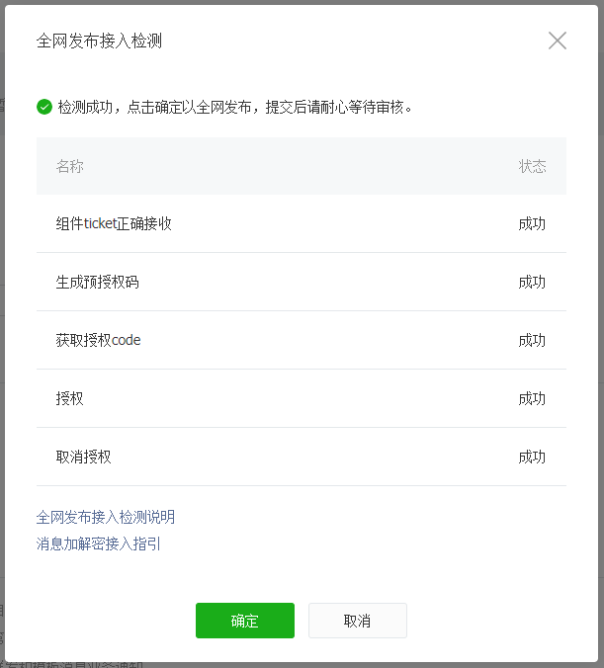
Task: Select the 获取授权code row
Action: pos(99,340)
